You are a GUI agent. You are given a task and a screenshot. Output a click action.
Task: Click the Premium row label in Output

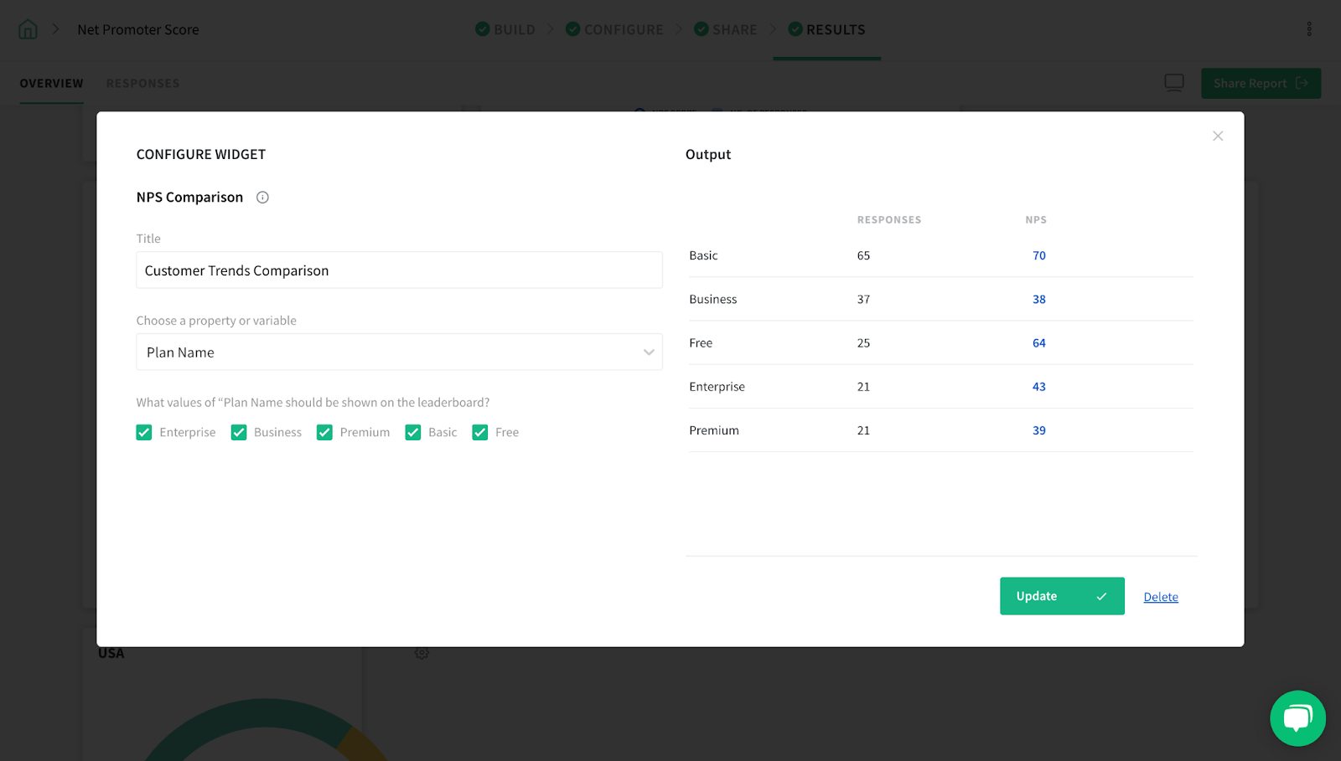714,430
